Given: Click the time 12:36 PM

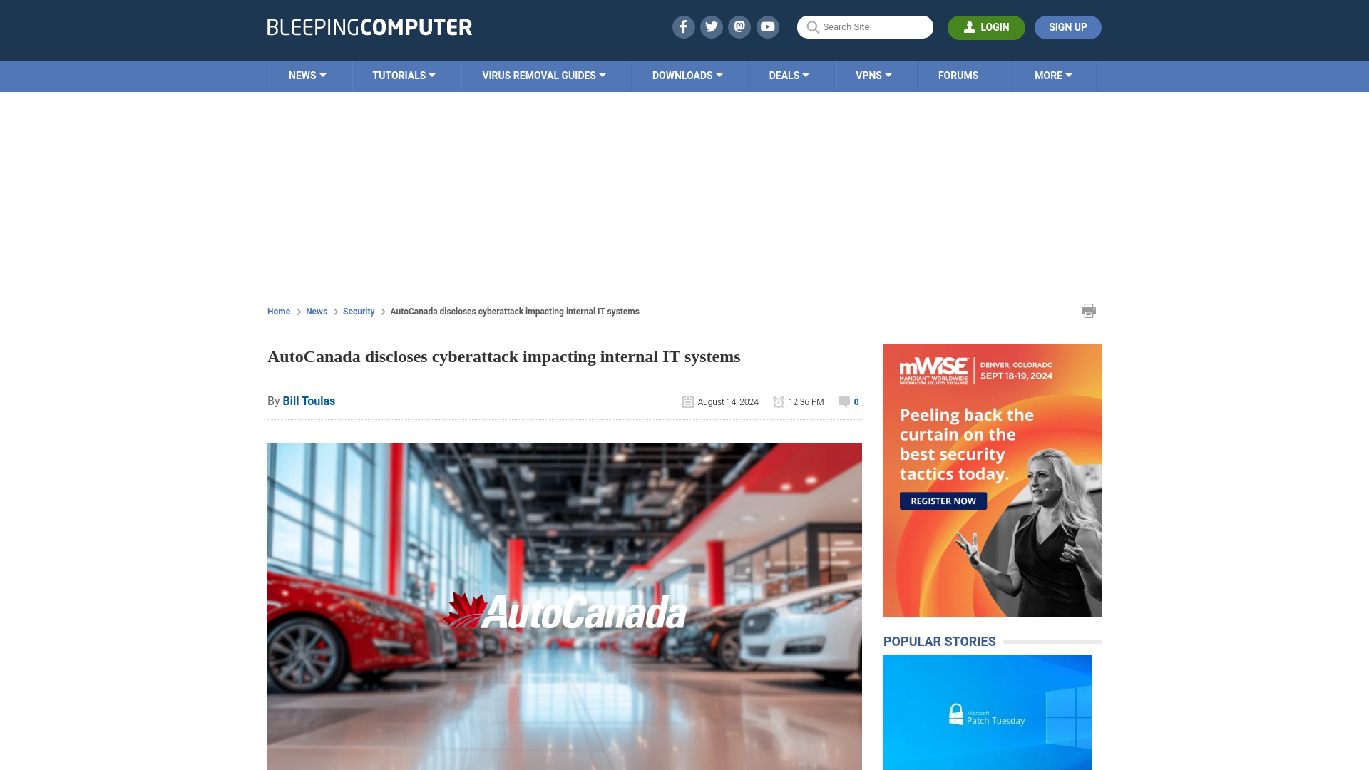Looking at the screenshot, I should point(806,402).
